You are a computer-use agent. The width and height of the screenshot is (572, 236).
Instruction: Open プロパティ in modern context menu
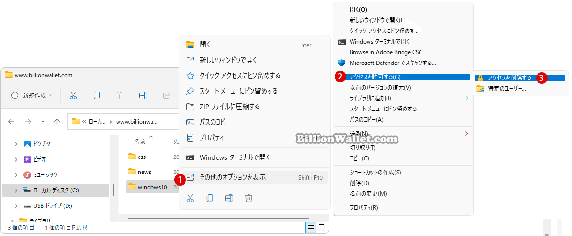pyautogui.click(x=254, y=137)
